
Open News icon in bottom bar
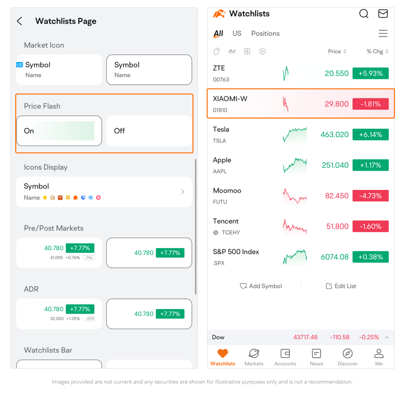(x=317, y=353)
